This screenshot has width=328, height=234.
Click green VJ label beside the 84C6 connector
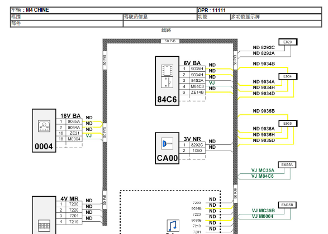pyautogui.click(x=212, y=83)
